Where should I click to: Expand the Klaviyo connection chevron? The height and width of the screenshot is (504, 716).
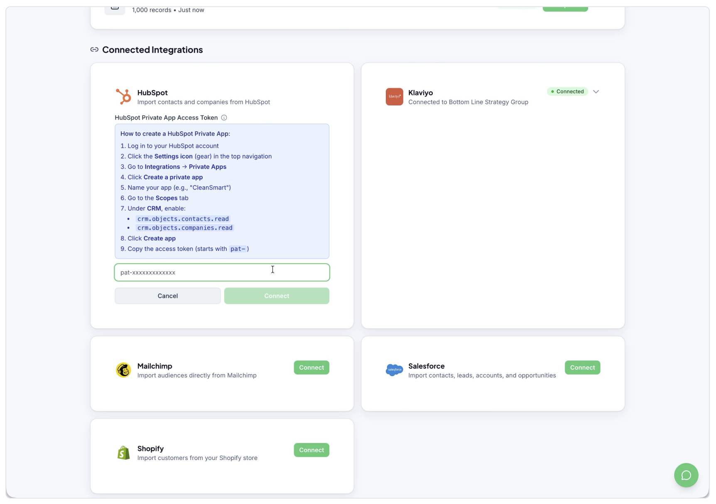(x=596, y=92)
